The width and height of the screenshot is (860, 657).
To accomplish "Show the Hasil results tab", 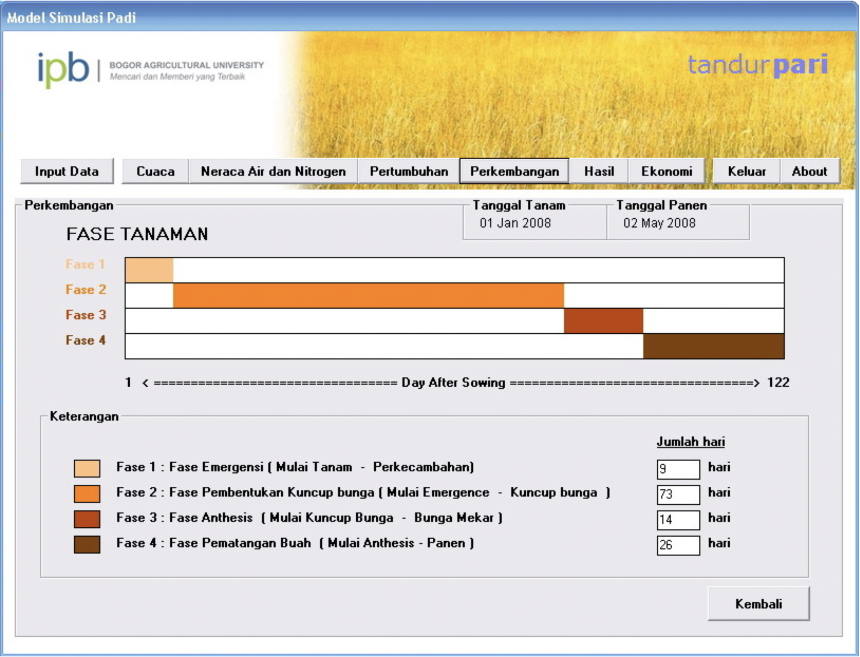I will (x=599, y=171).
